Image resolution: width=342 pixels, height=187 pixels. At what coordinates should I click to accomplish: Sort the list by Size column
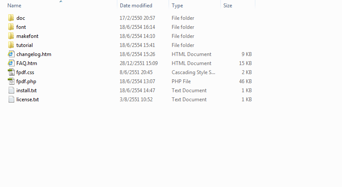coord(228,6)
